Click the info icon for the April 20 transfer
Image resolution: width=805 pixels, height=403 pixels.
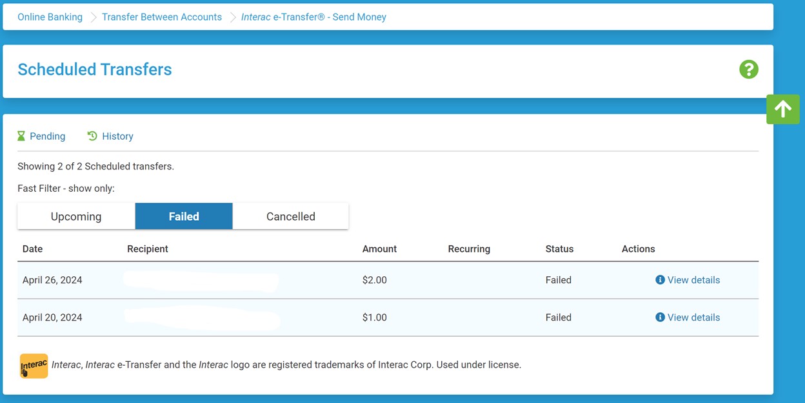point(659,317)
